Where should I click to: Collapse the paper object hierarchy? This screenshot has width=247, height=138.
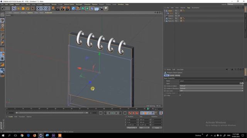[x=165, y=11]
